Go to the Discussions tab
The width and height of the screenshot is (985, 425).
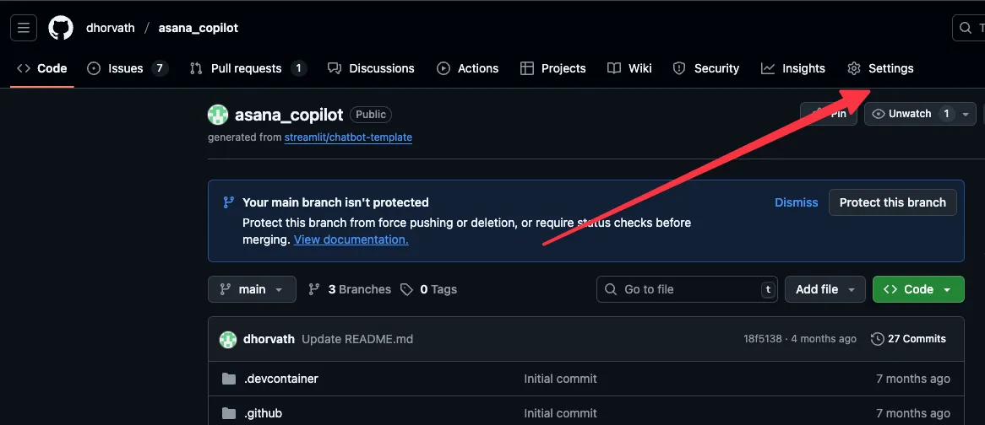tap(371, 68)
